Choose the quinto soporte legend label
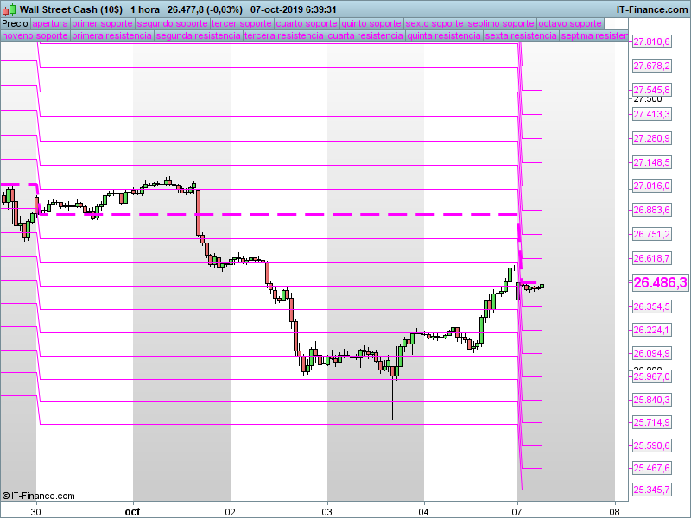This screenshot has width=691, height=518. [371, 23]
